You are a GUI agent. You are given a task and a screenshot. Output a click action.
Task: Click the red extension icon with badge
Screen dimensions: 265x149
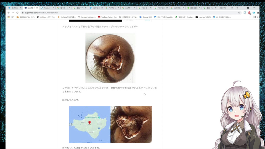[249, 13]
